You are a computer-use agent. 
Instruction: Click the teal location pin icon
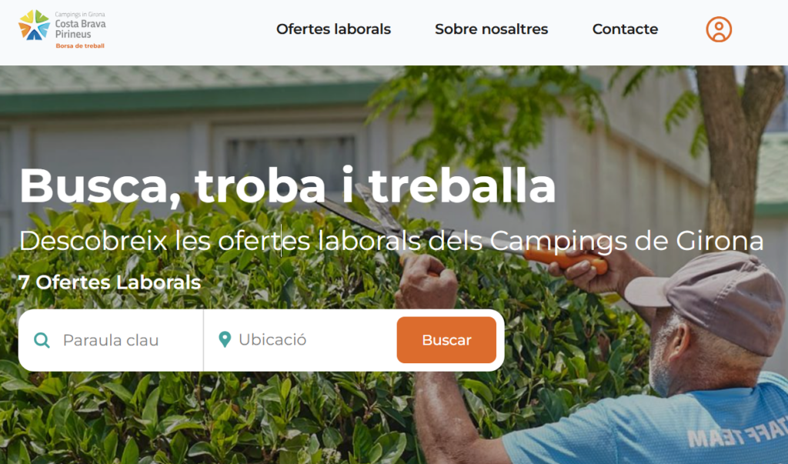(x=225, y=339)
